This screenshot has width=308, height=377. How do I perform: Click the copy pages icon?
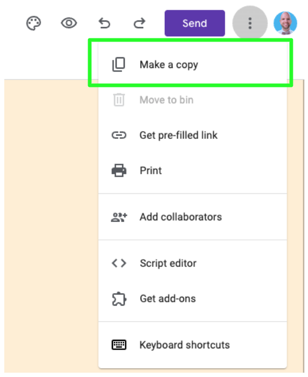[119, 64]
